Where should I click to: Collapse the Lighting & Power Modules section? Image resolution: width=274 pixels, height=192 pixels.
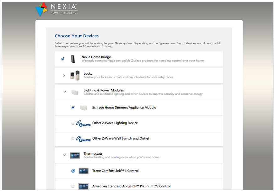pyautogui.click(x=65, y=92)
